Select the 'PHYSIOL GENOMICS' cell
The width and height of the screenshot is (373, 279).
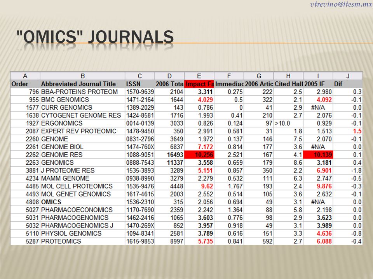click(x=82, y=233)
